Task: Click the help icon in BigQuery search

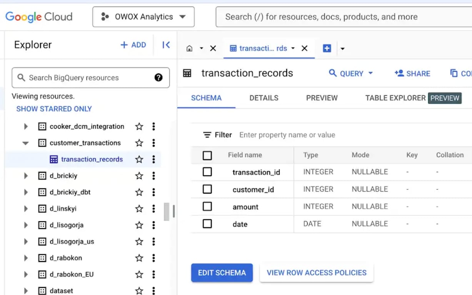Action: pyautogui.click(x=158, y=78)
